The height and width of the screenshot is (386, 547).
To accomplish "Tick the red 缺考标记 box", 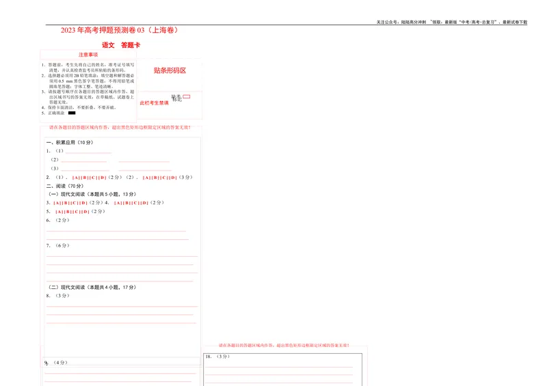I will [187, 96].
